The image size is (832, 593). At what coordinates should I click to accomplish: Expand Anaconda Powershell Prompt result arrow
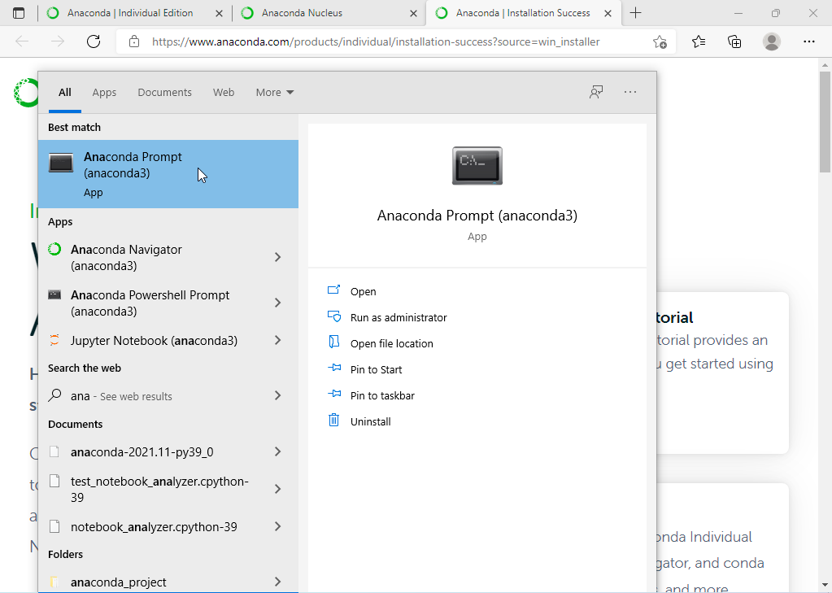277,303
